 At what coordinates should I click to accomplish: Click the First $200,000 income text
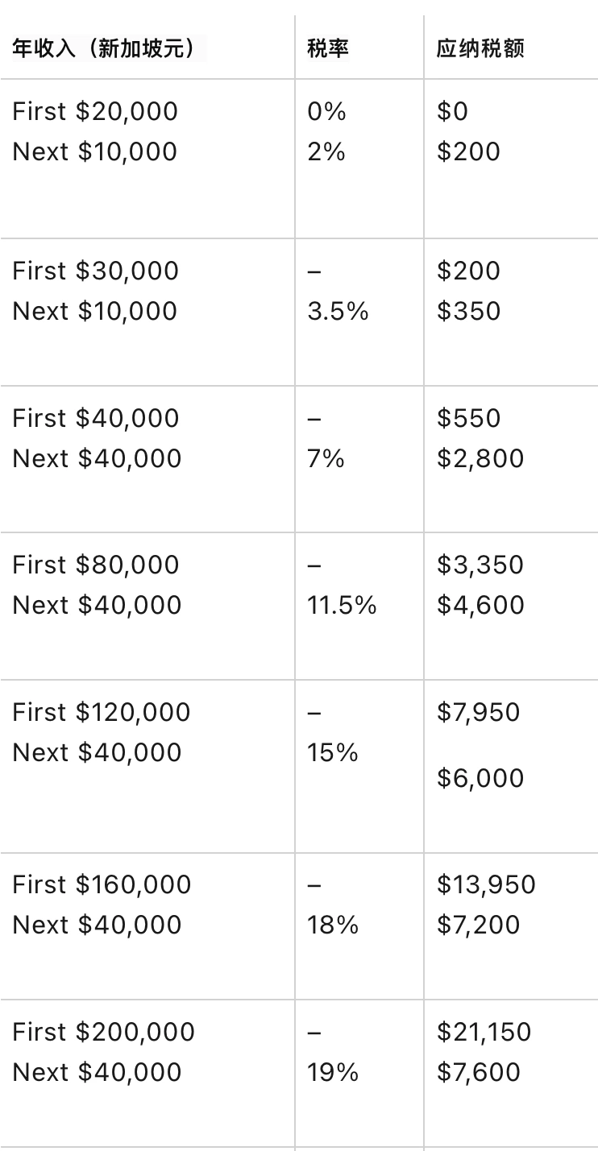click(103, 1032)
